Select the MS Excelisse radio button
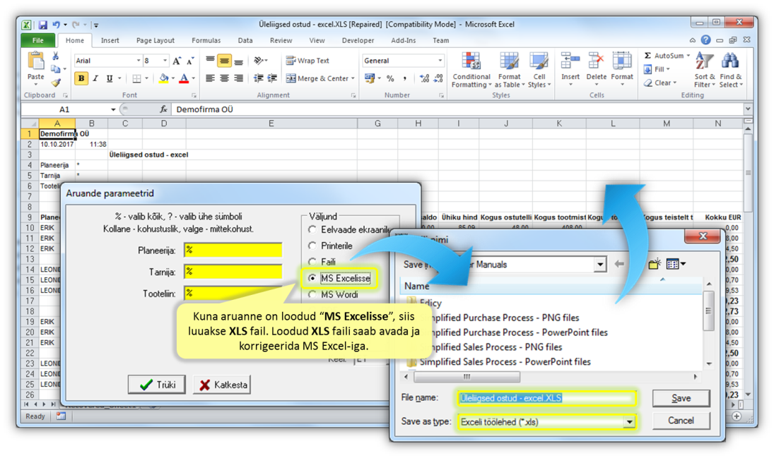The image size is (774, 458). point(312,278)
